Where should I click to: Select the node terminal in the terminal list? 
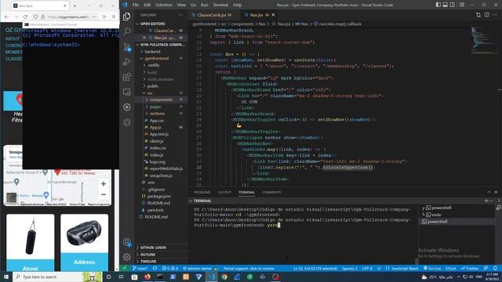436,215
